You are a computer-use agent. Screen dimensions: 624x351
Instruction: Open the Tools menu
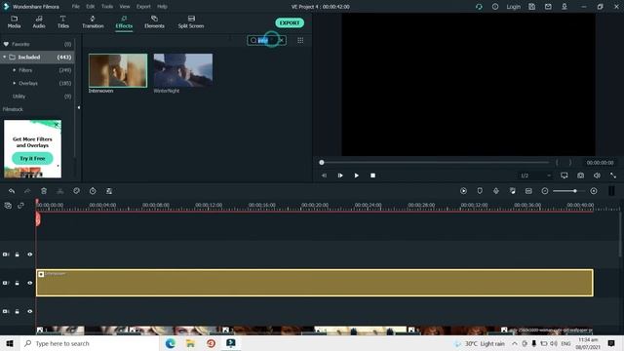[x=107, y=7]
